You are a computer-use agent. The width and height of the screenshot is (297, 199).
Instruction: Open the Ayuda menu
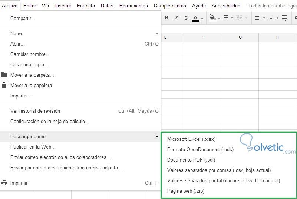[199, 6]
